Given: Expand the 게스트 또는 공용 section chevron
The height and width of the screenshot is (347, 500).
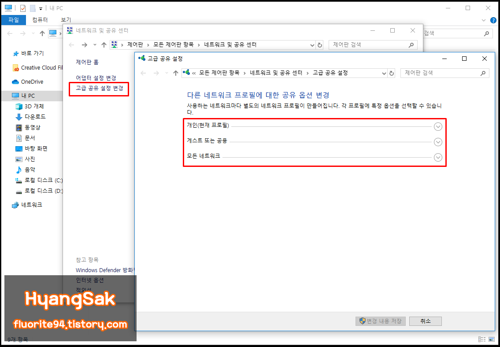Looking at the screenshot, I should coord(438,142).
